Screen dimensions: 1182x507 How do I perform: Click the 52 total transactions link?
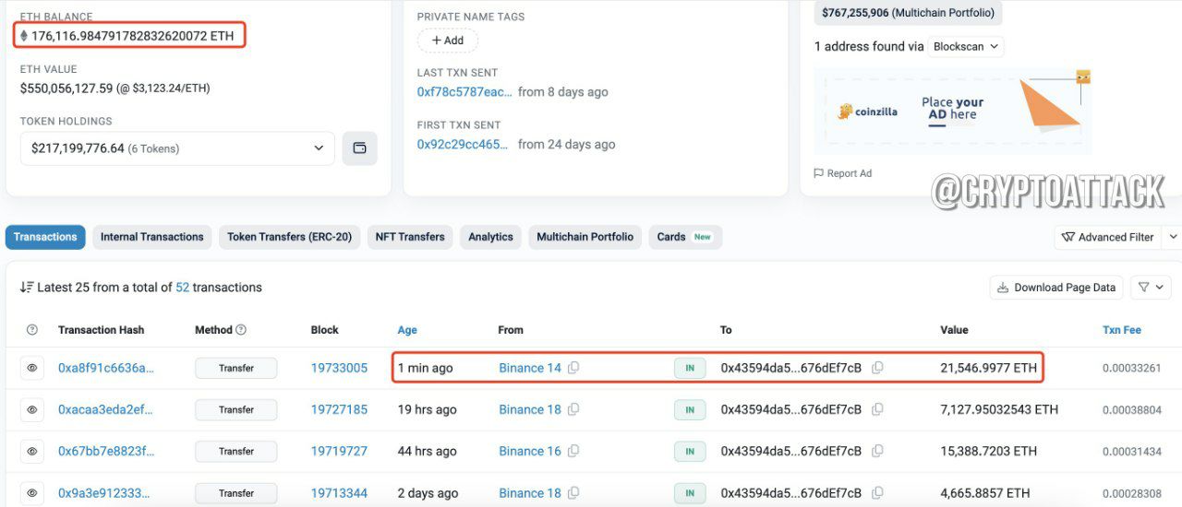point(183,288)
